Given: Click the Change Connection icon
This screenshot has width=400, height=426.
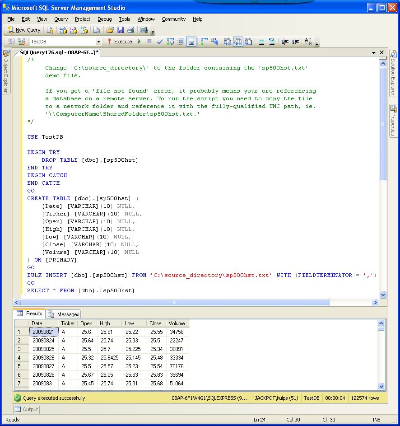Looking at the screenshot, I should tap(22, 42).
